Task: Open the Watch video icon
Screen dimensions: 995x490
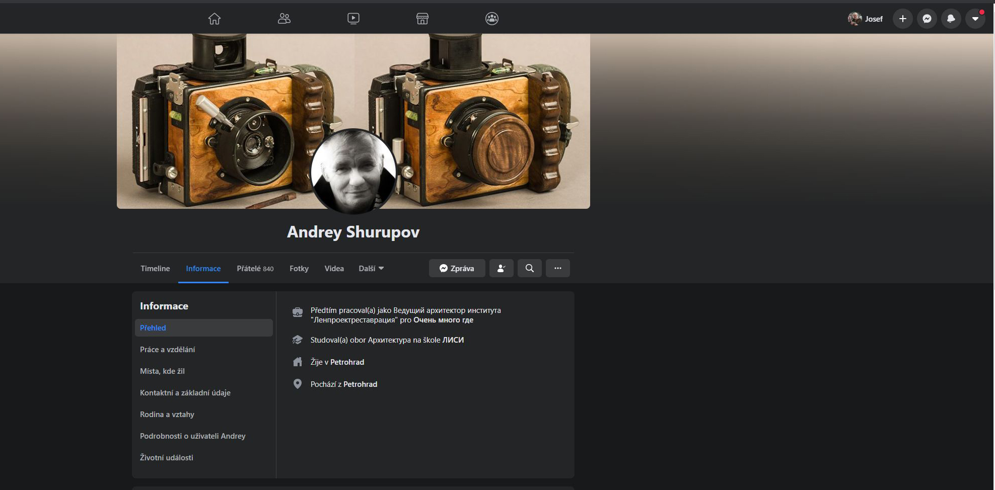Action: coord(353,19)
